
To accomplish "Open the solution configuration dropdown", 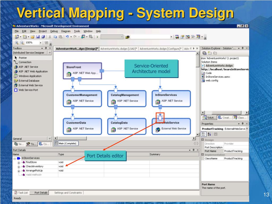I will (122, 37).
